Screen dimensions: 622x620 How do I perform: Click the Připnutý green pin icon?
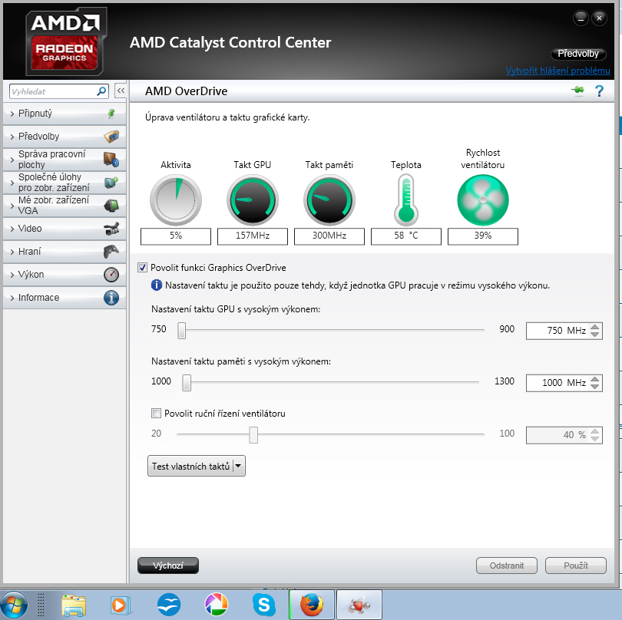111,114
